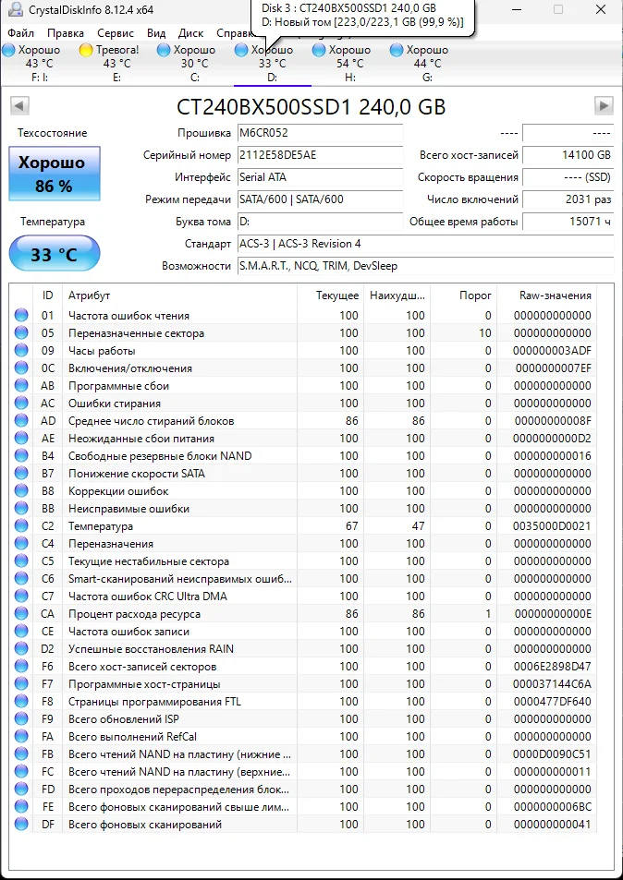Open the Файл menu
The image size is (623, 880).
point(20,33)
